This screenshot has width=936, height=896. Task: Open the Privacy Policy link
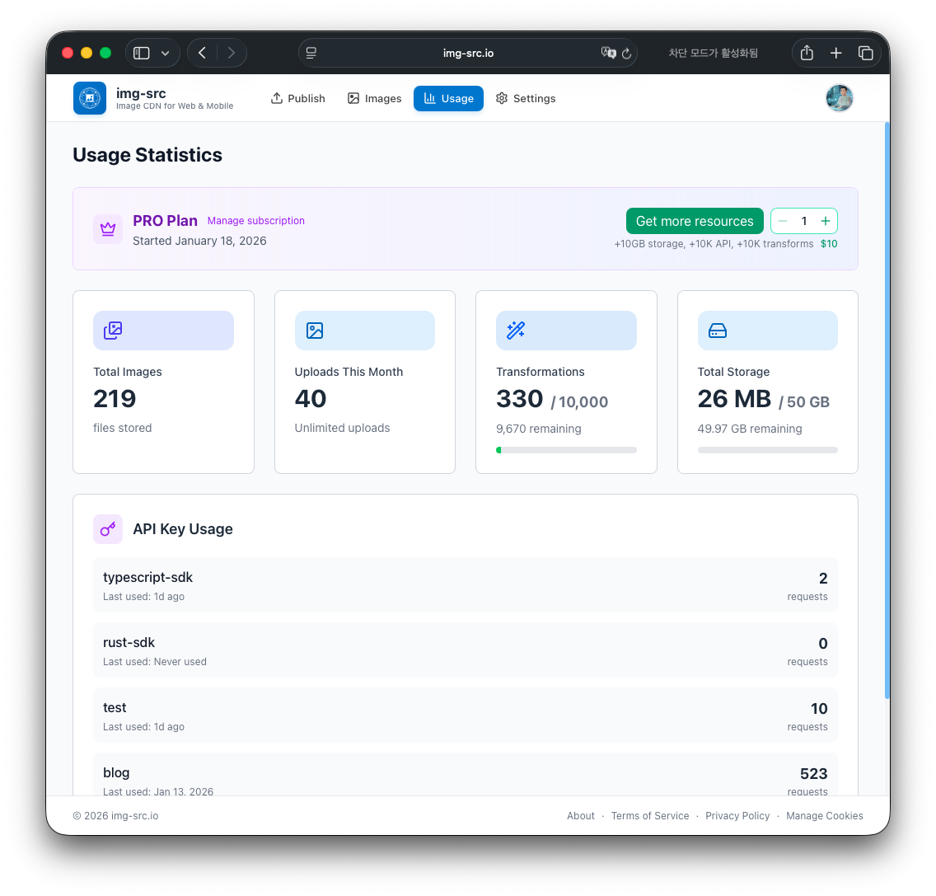737,816
